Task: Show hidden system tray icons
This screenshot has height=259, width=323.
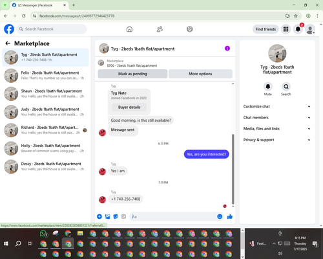Action: [274, 243]
